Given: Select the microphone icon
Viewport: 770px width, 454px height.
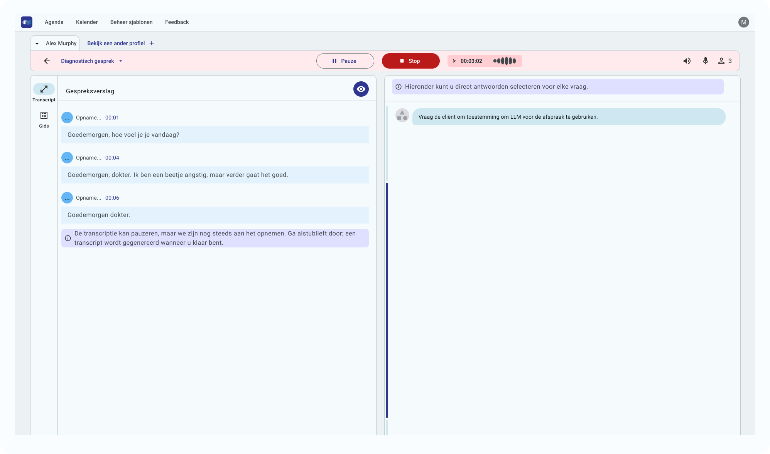Looking at the screenshot, I should tap(706, 61).
